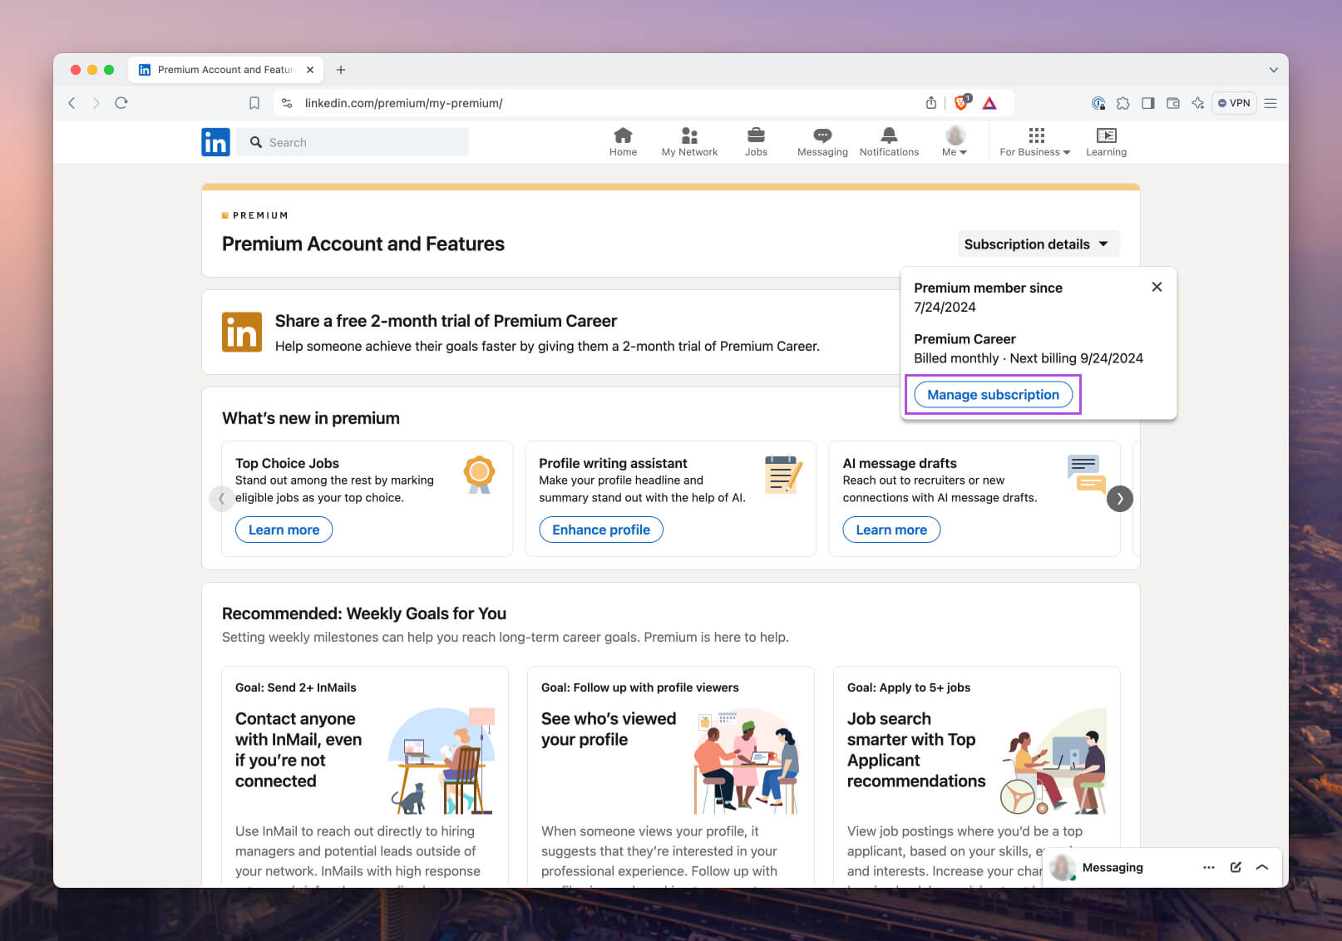
Task: Expand the For Business menu
Action: tap(1035, 142)
